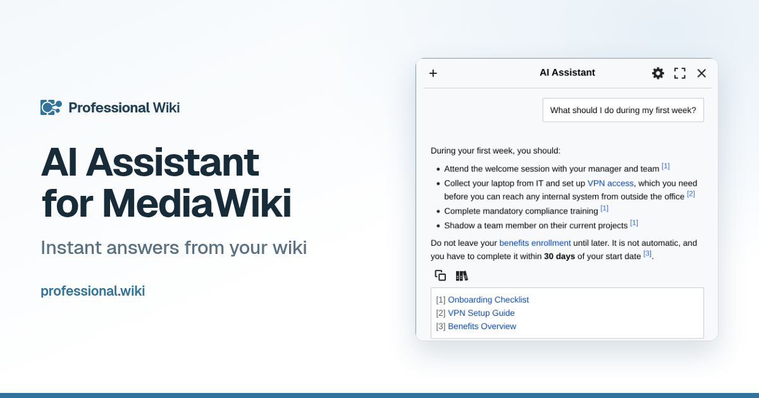759x398 pixels.
Task: Copy the assistant's answer
Action: click(x=440, y=275)
